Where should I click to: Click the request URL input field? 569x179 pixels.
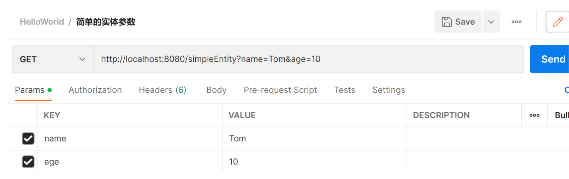click(307, 59)
